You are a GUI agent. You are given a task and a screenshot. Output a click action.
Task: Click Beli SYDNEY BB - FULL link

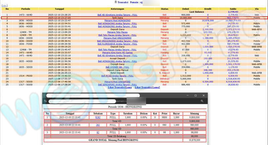pyautogui.click(x=117, y=67)
